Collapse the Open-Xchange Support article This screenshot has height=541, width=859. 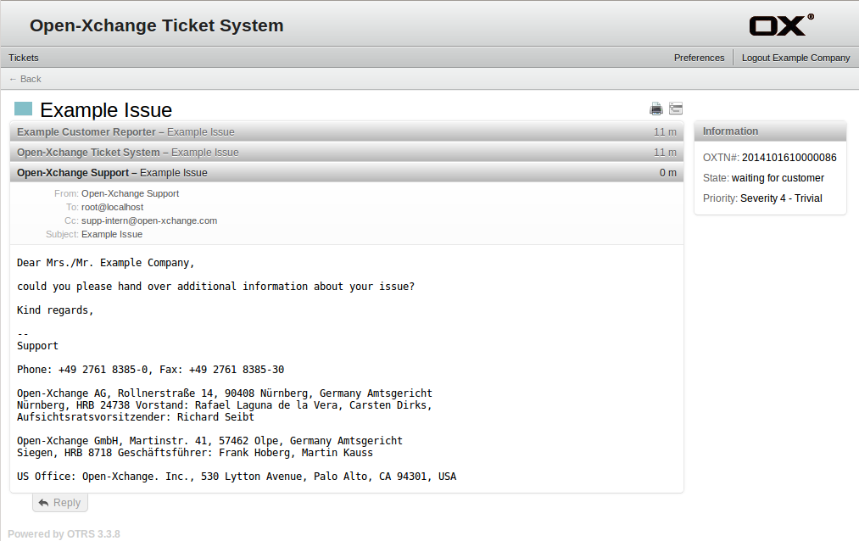[x=346, y=172]
